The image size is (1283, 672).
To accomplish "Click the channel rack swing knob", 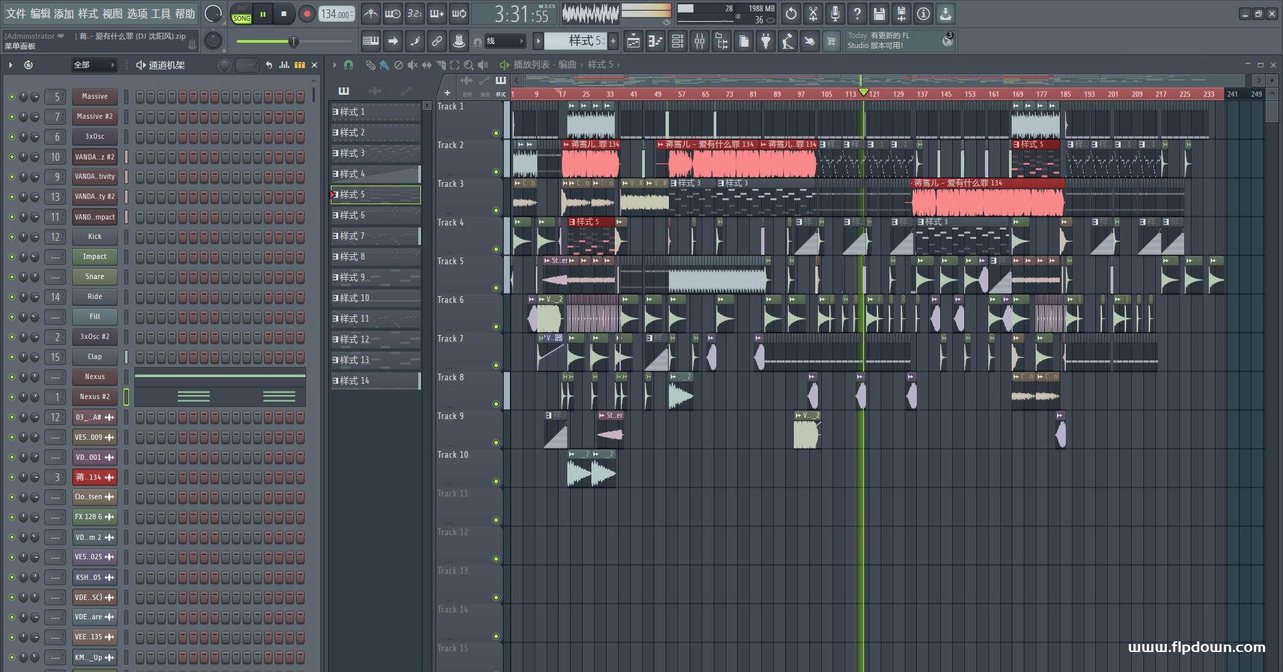I will click(x=225, y=65).
